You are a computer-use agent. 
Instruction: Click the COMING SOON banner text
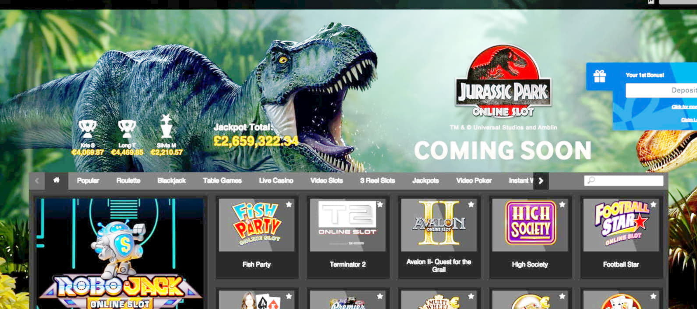[502, 151]
